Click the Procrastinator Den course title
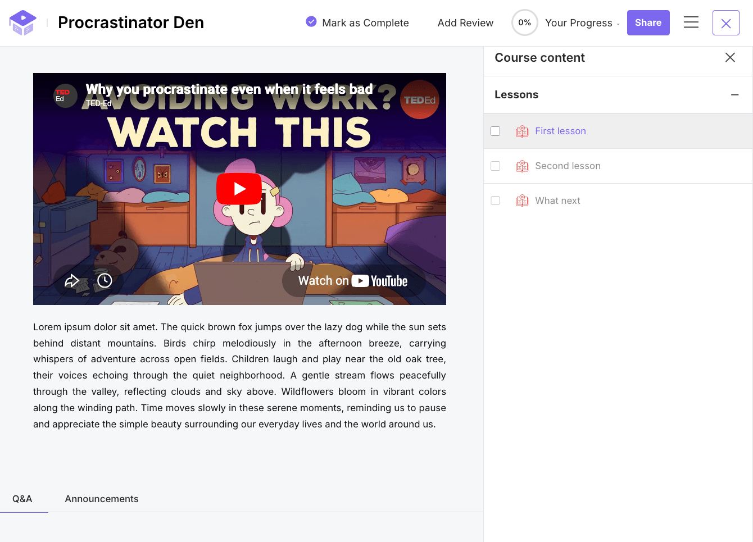The width and height of the screenshot is (753, 542). pyautogui.click(x=131, y=22)
